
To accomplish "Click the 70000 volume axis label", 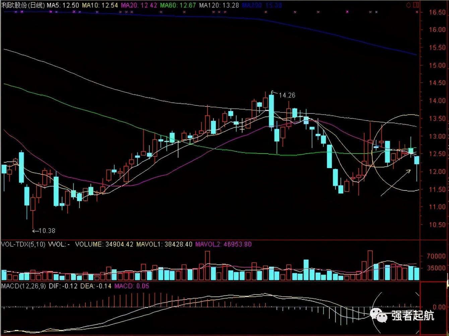I will click(x=436, y=256).
